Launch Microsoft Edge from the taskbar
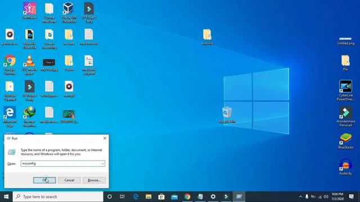Screen dimensions: 360x202 pyautogui.click(x=136, y=196)
